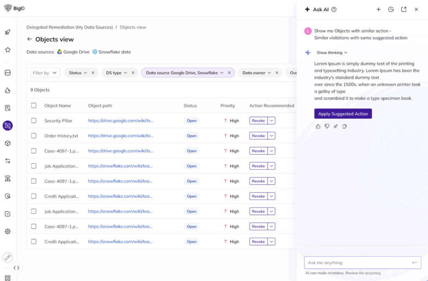Click the Ask me anything input field
The height and width of the screenshot is (281, 428).
(x=357, y=263)
